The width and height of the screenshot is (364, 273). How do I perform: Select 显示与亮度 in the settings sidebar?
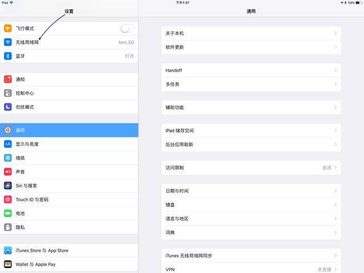[69, 144]
